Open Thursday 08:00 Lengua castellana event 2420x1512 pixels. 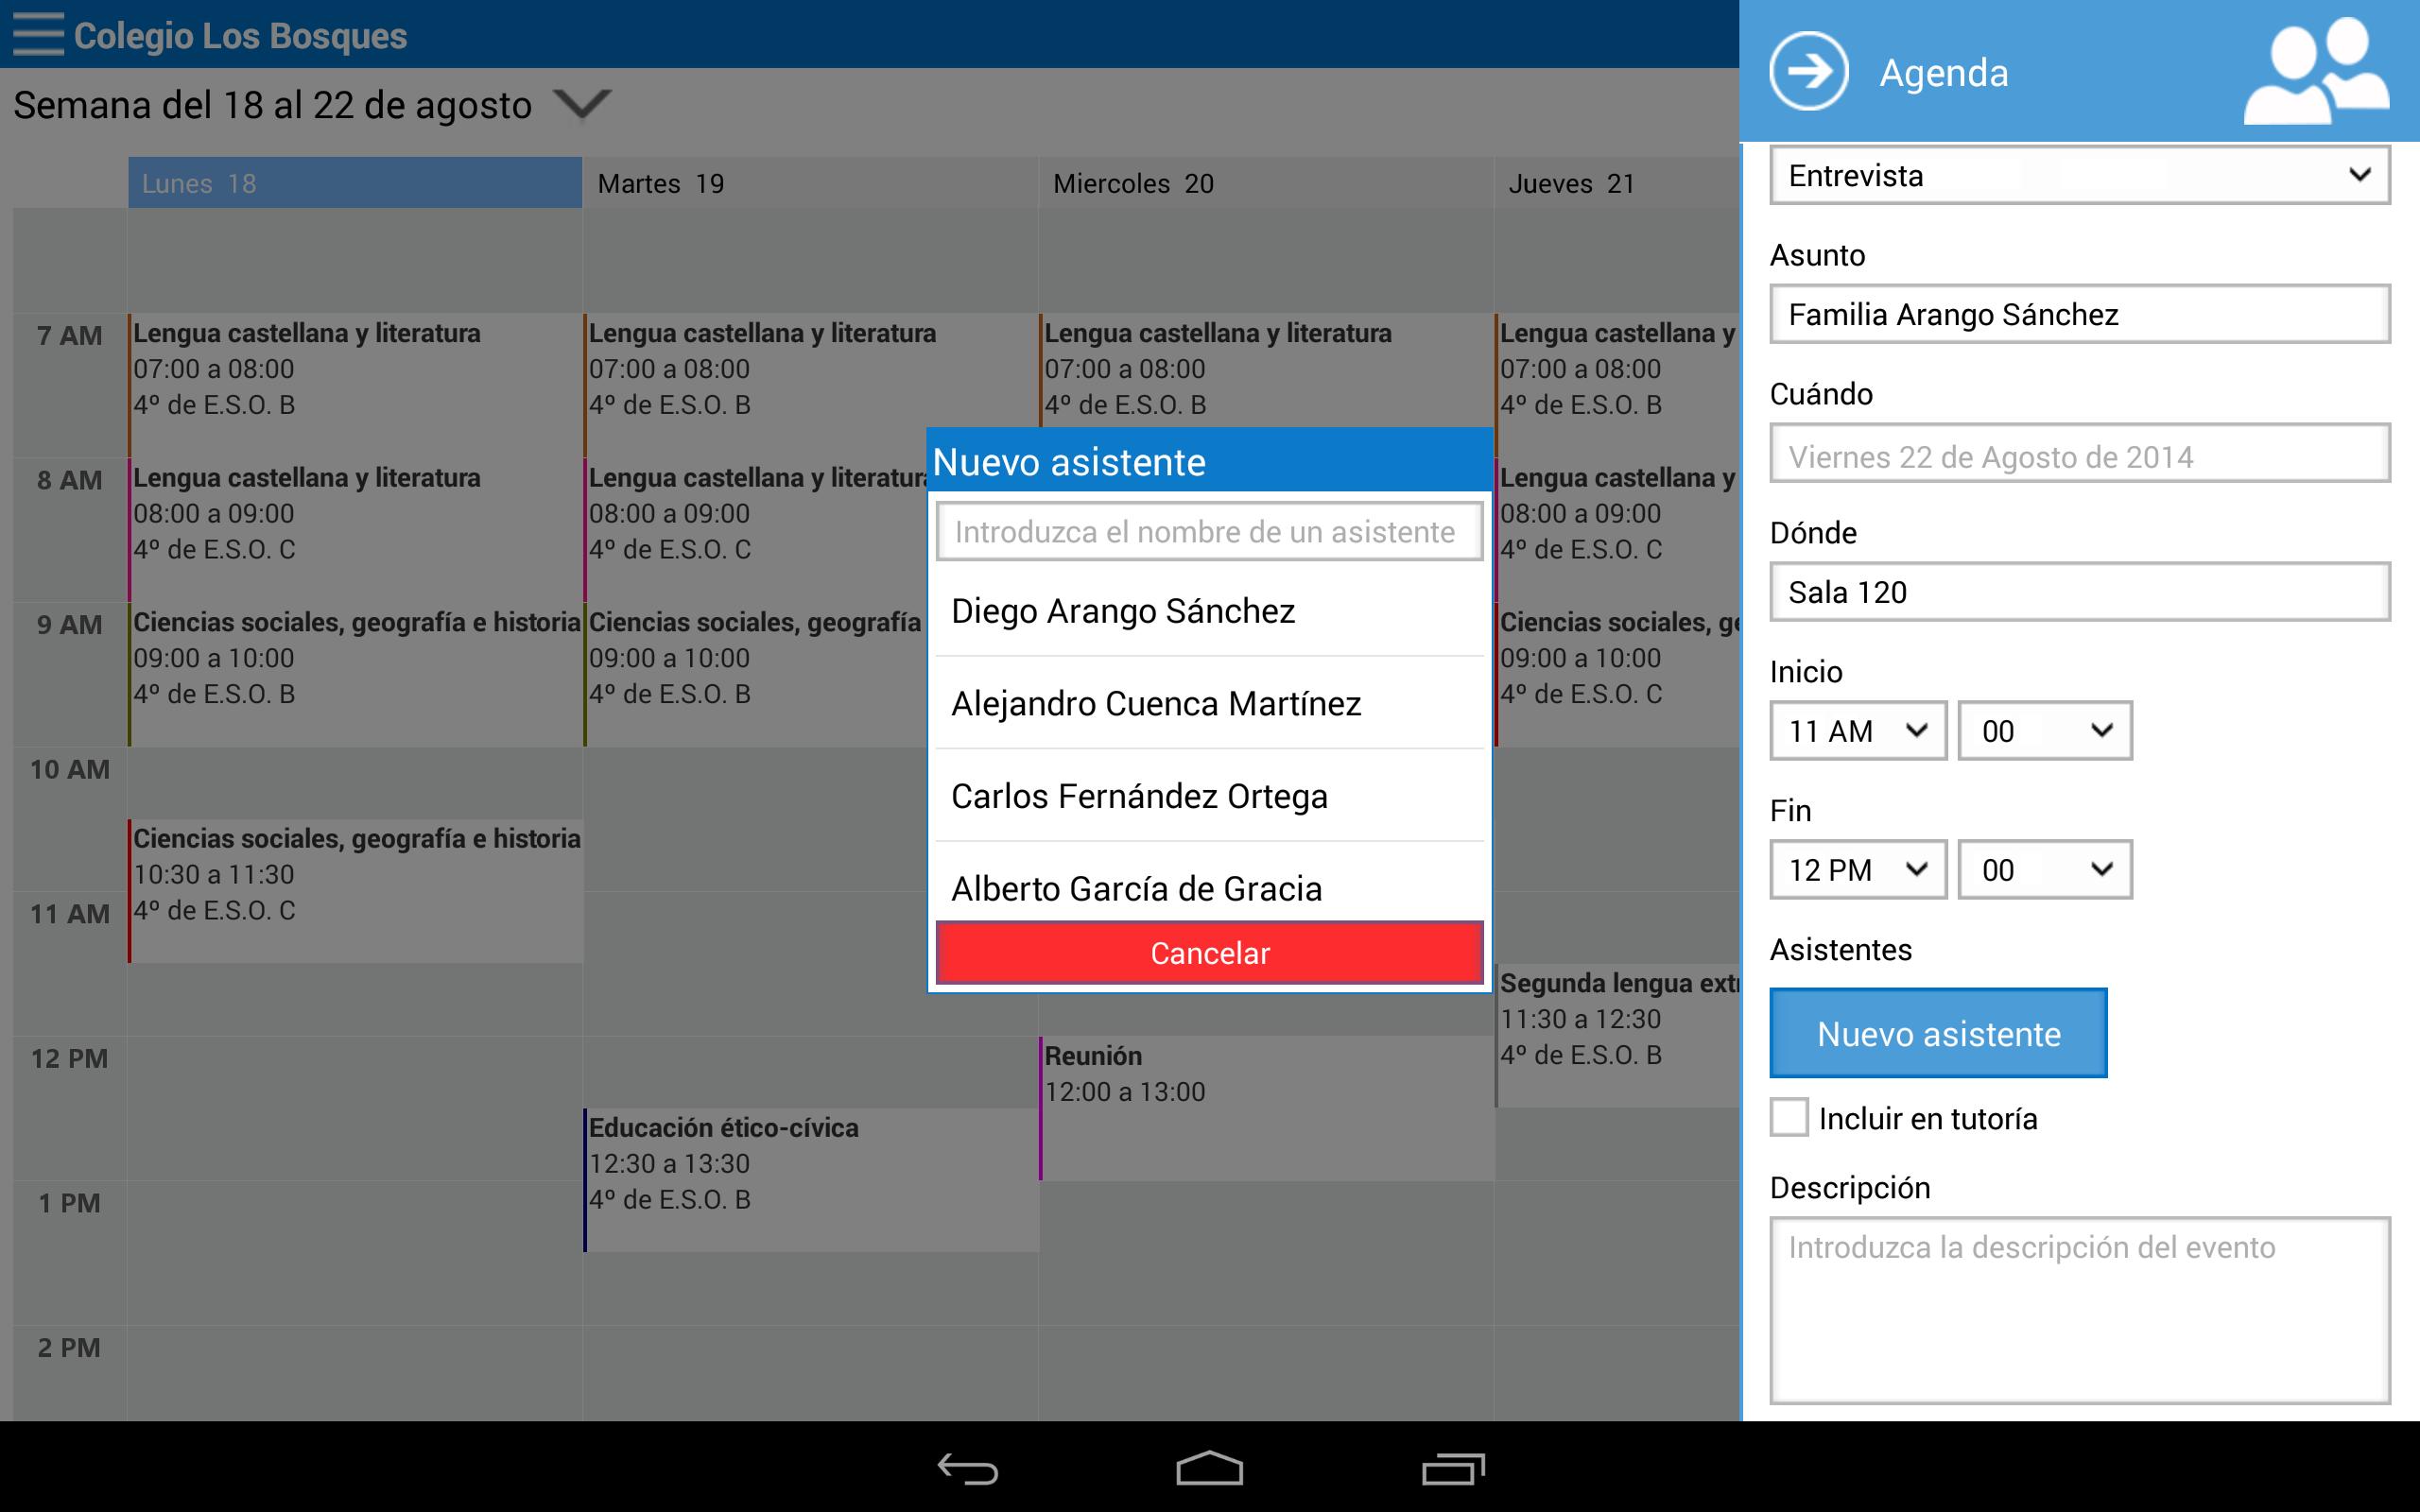point(1618,530)
